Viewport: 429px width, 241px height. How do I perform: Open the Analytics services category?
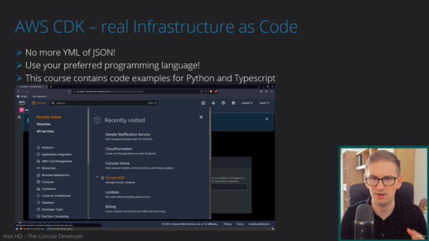48,147
